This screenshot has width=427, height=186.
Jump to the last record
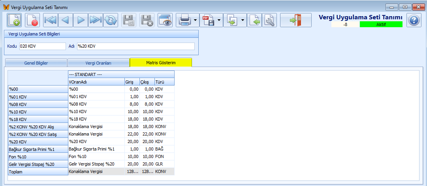coord(96,20)
